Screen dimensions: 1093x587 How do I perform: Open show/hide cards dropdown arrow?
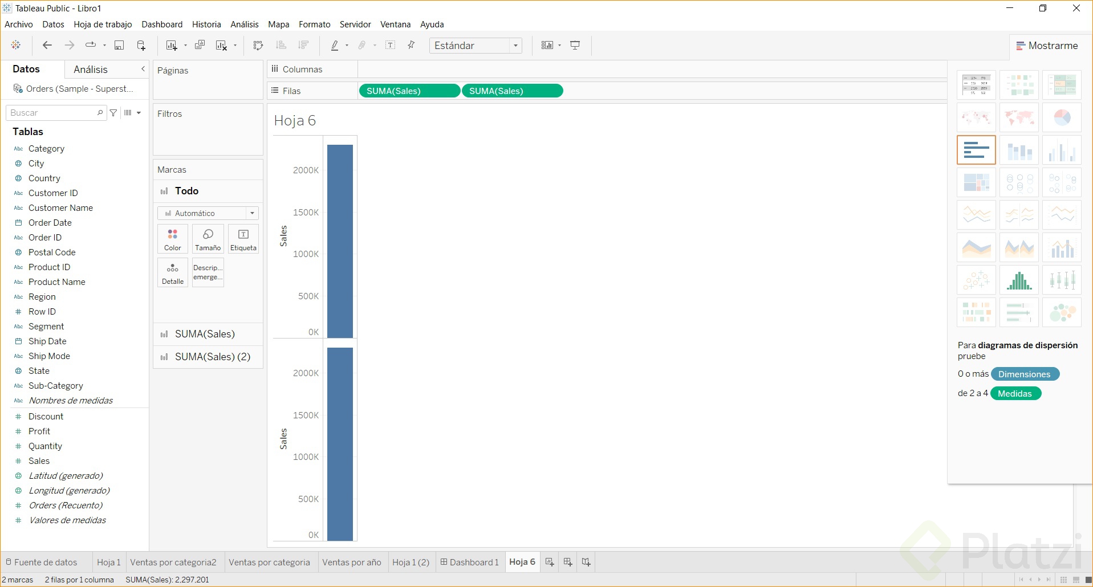coord(560,46)
